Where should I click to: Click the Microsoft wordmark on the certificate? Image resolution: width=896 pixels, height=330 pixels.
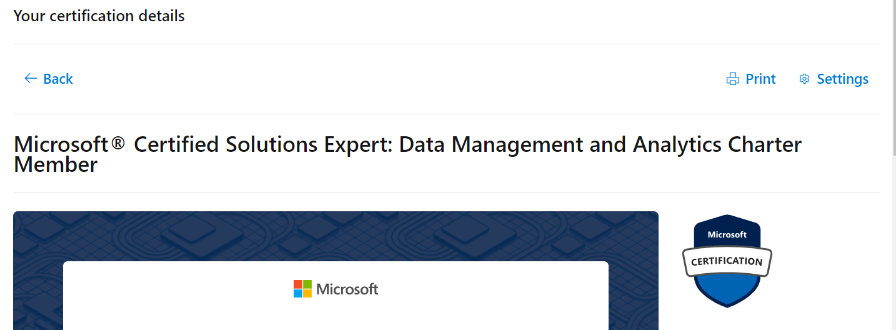(x=347, y=289)
